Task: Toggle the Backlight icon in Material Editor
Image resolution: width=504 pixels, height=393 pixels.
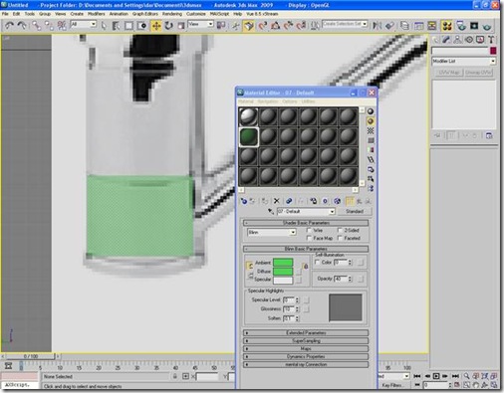Action: coord(371,121)
